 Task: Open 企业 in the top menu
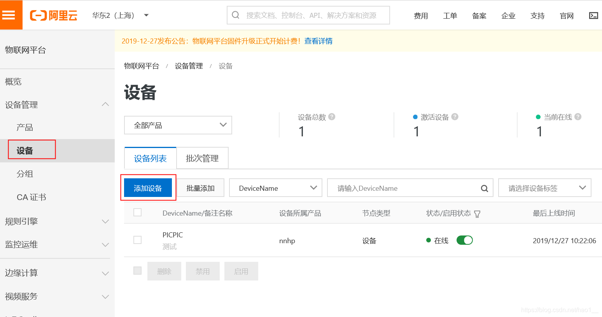click(x=508, y=16)
